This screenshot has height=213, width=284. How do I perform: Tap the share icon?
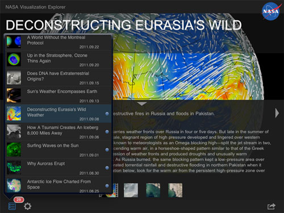pos(272,206)
